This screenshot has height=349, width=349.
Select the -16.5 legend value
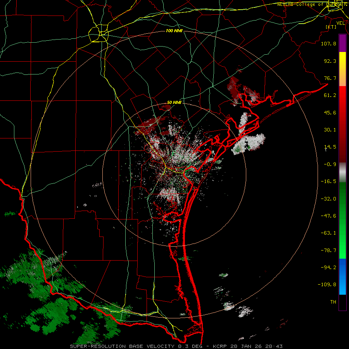328,181
